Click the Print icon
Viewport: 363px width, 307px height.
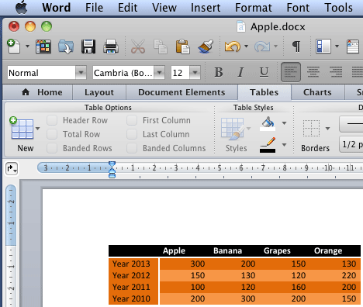click(111, 47)
